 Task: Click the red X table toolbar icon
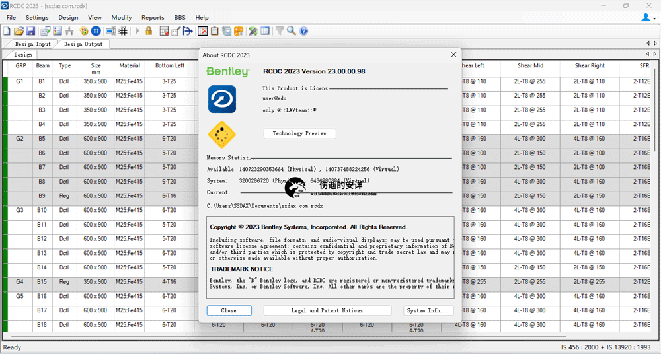pos(203,31)
